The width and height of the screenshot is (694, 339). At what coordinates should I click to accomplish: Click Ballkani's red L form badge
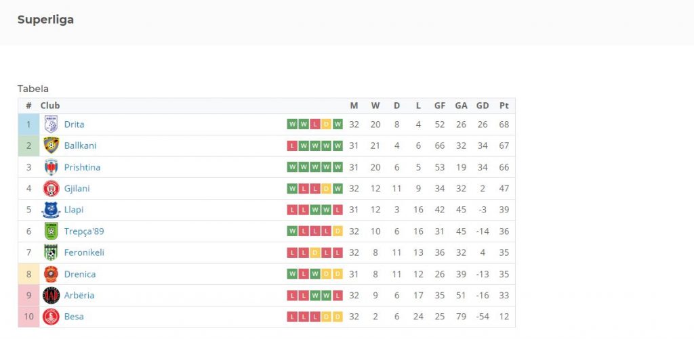(x=292, y=146)
